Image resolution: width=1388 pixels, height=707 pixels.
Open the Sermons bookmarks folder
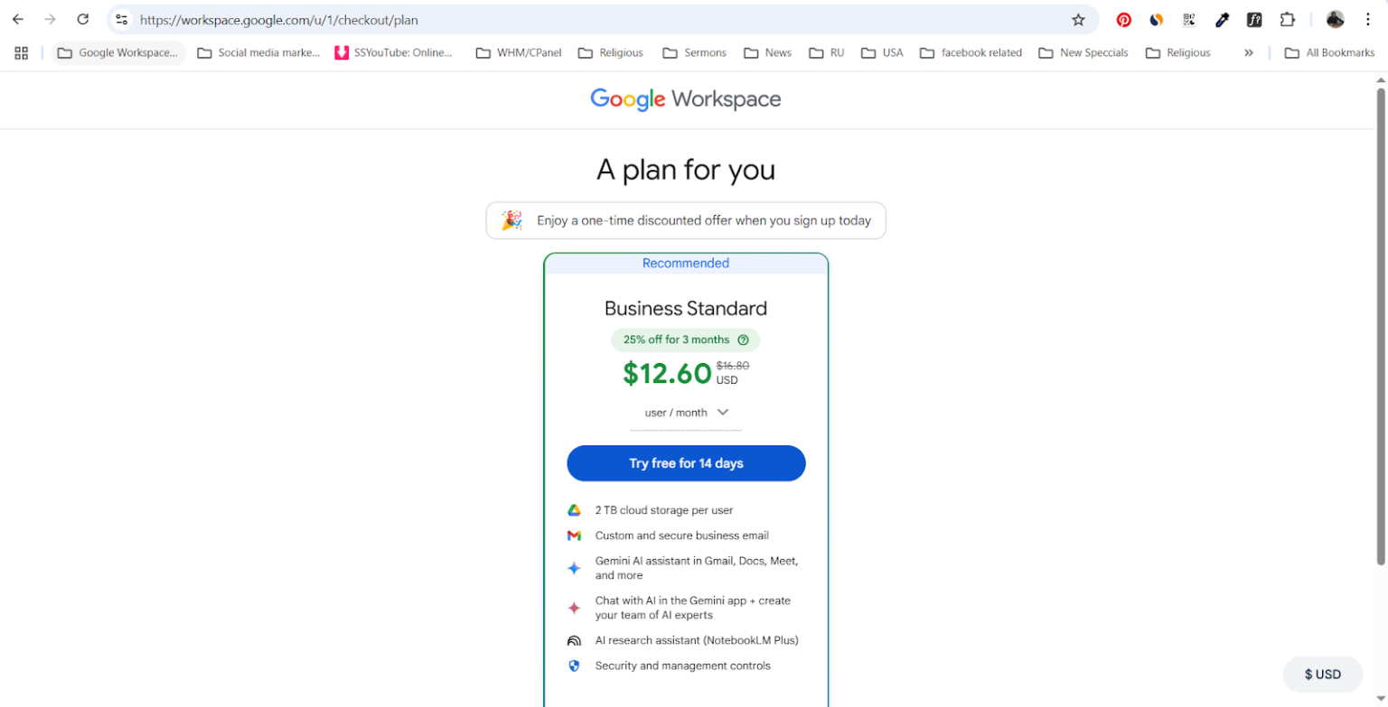tap(694, 52)
